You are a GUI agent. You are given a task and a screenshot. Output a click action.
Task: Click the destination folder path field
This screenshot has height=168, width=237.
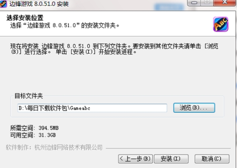click(92, 108)
